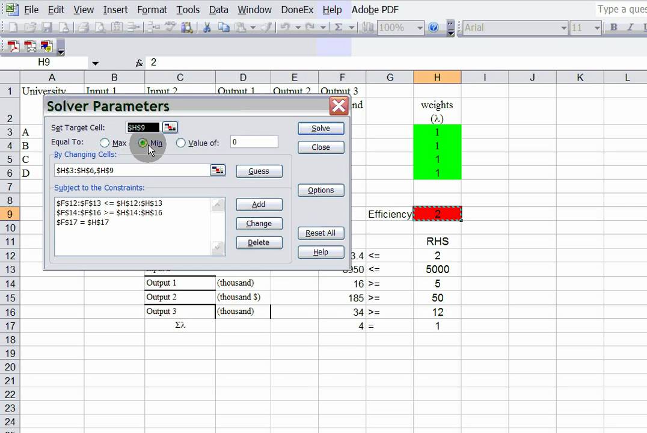
Task: Click the range selector icon beside Set Target Cell
Action: pos(170,127)
